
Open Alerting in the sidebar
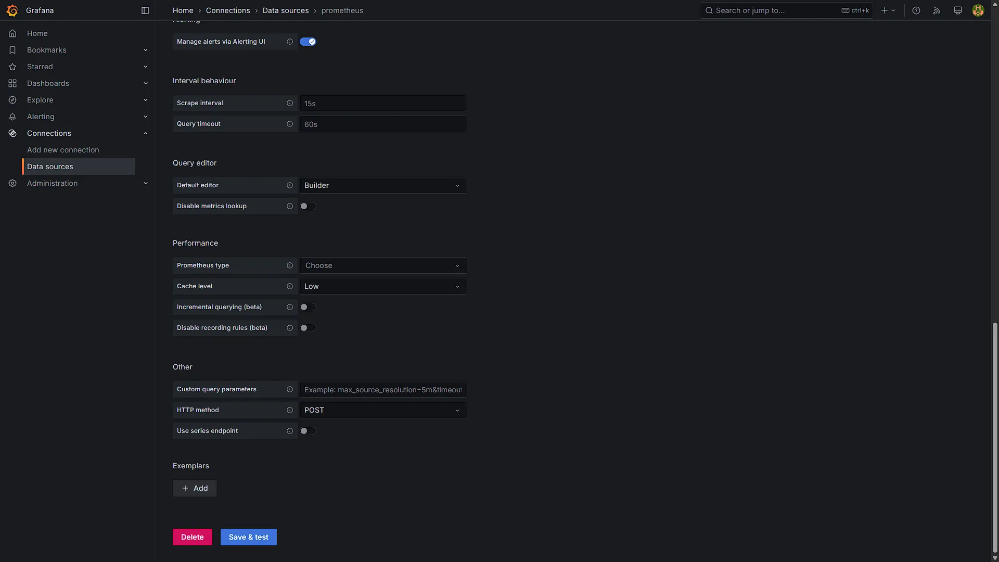point(41,117)
